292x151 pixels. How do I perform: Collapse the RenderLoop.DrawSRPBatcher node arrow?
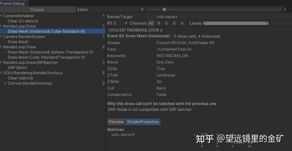point(1,63)
